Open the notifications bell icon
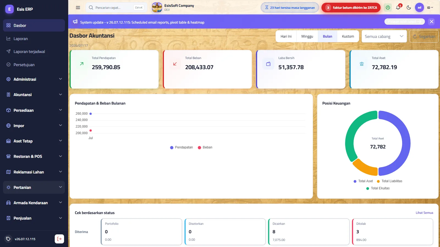440x247 pixels. point(398,8)
